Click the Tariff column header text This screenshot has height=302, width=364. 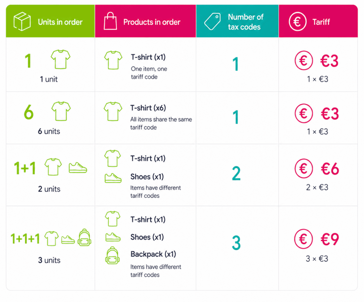[321, 22]
